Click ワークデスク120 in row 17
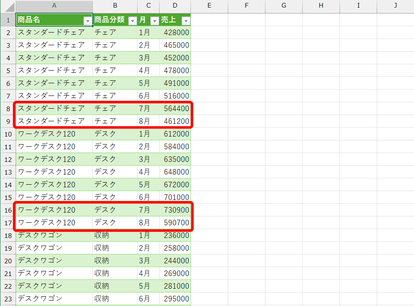Viewport: 414px width, 306px height. tap(54, 223)
